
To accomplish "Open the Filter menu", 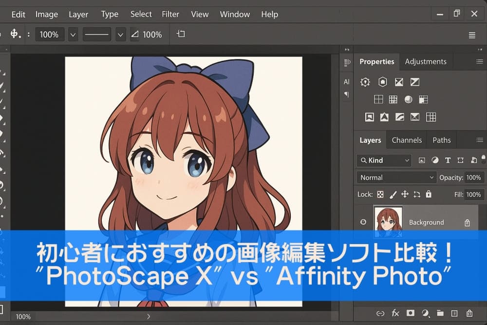I will 170,14.
